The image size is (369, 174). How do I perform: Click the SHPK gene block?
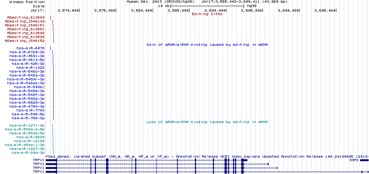364,160
